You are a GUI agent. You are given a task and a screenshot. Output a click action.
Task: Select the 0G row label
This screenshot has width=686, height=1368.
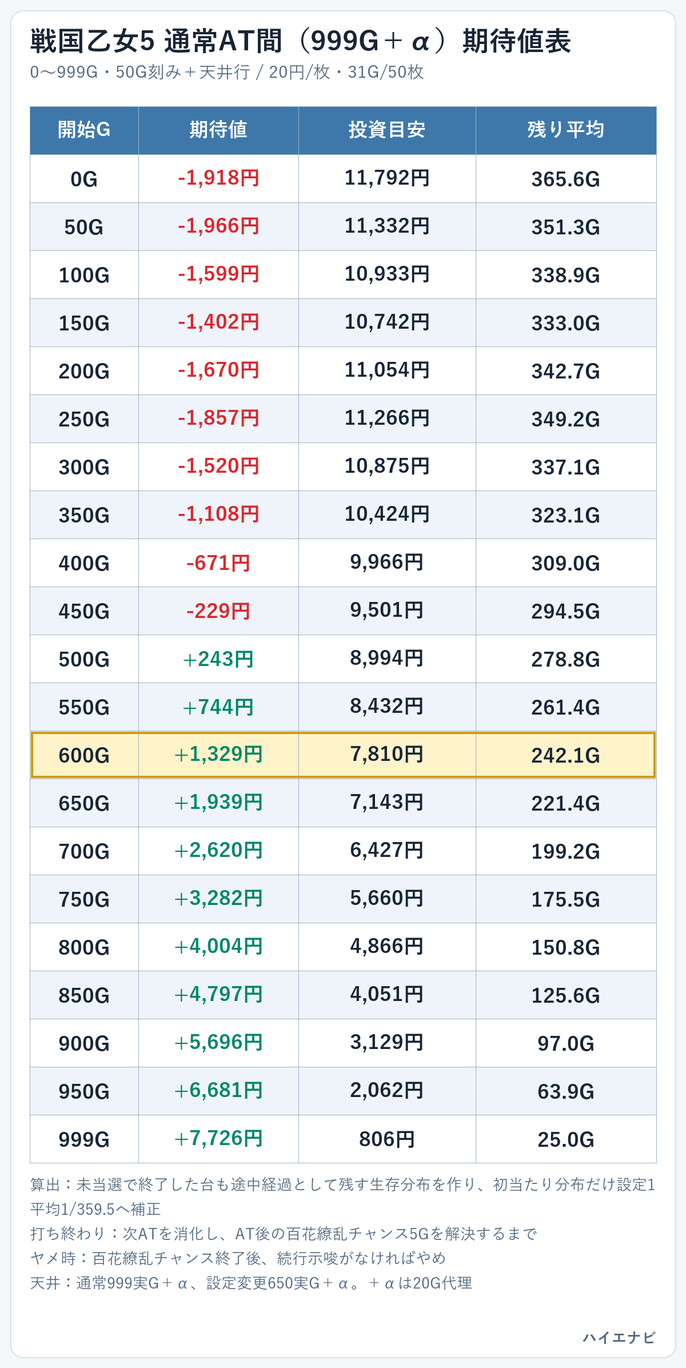pyautogui.click(x=84, y=179)
